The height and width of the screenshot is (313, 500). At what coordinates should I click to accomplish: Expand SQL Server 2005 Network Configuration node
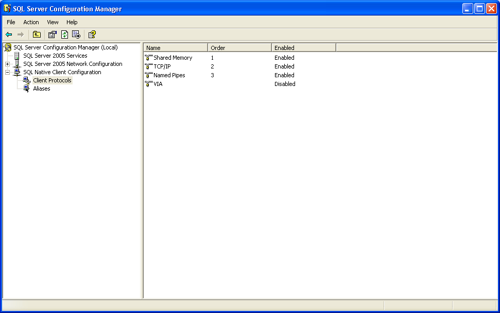(x=7, y=64)
